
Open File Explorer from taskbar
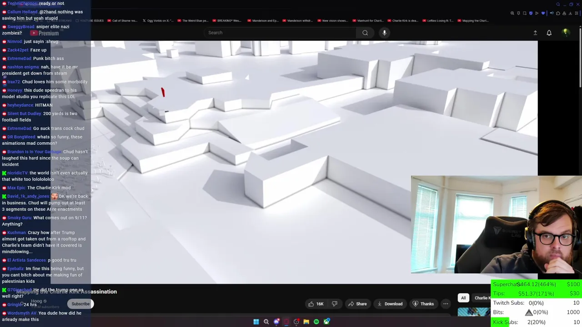[306, 322]
